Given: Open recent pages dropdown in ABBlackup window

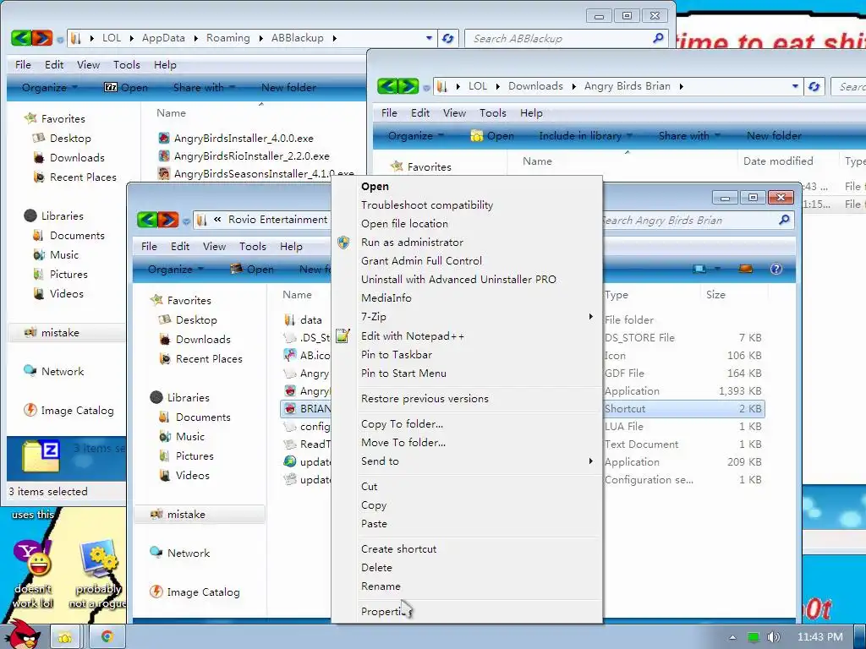Looking at the screenshot, I should pos(60,39).
